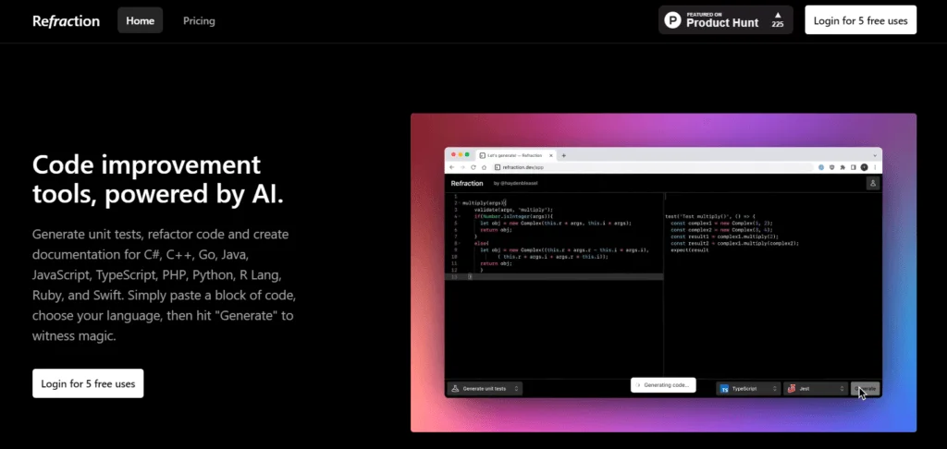Click the "test('Test multiply()'" output line
Image resolution: width=947 pixels, height=449 pixels.
(709, 217)
